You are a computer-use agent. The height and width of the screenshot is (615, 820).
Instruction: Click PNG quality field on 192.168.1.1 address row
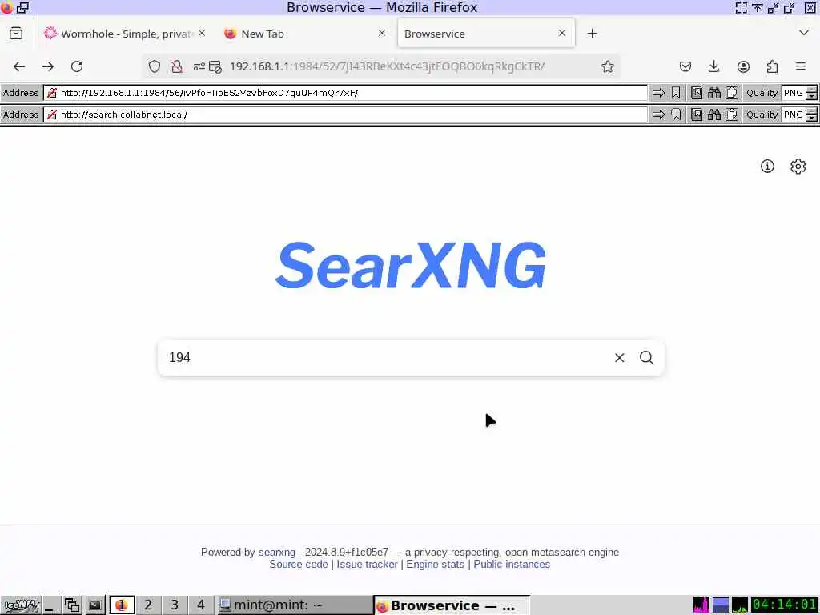[794, 93]
